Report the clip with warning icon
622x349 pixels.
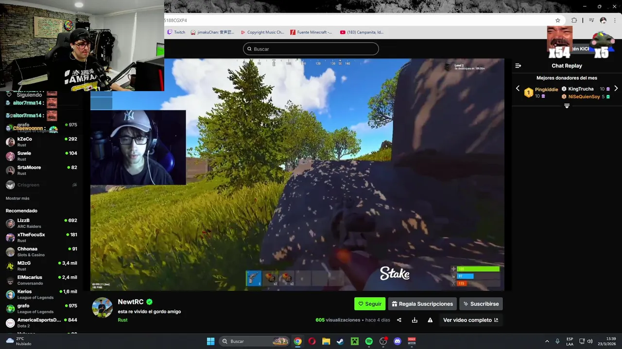point(430,320)
